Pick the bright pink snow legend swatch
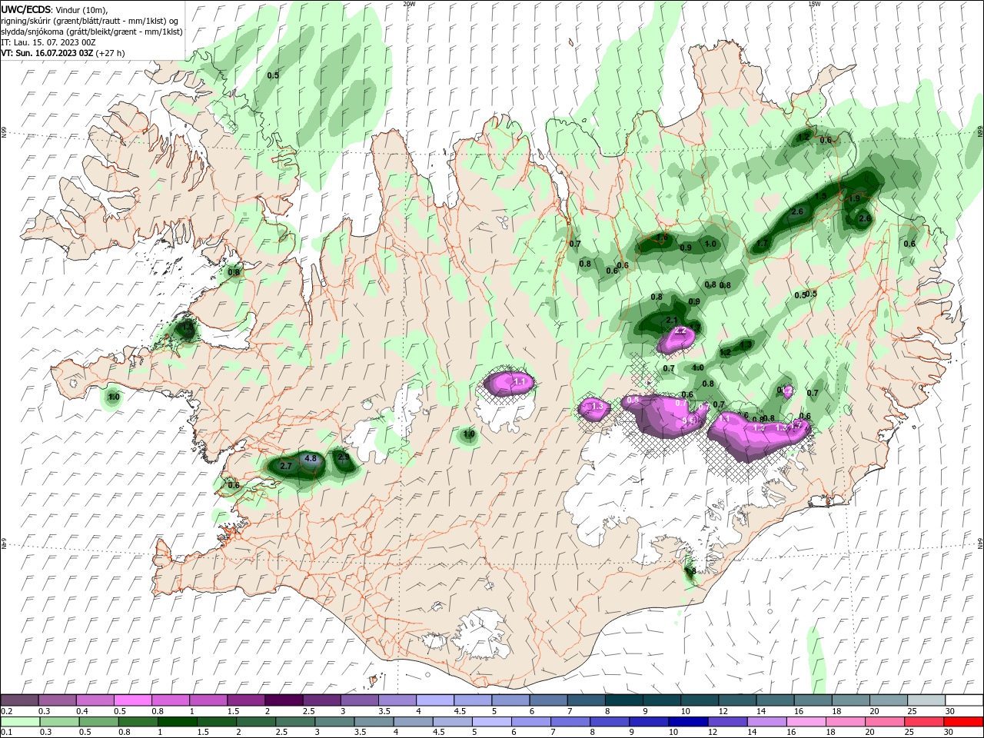Viewport: 984px width, 738px height. pos(132,700)
